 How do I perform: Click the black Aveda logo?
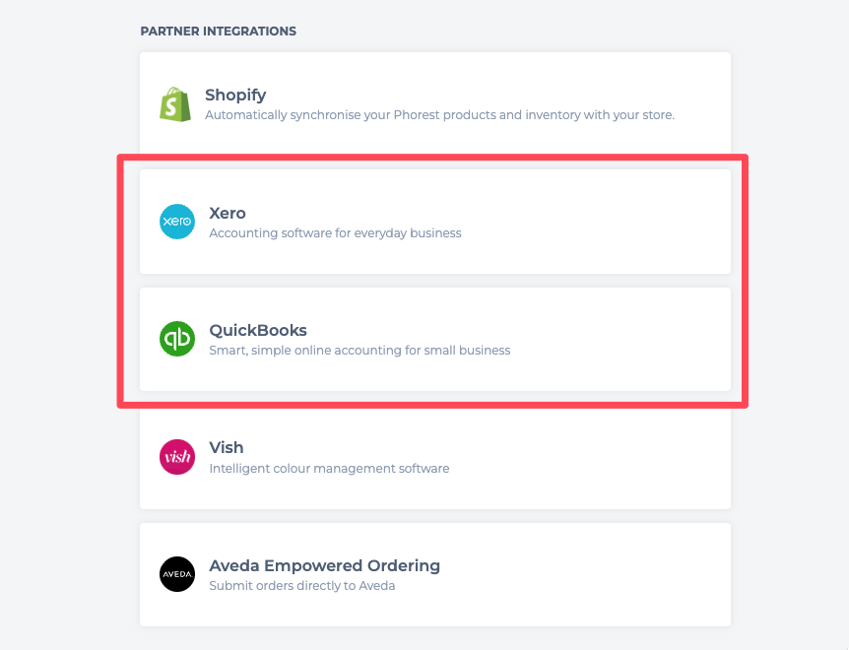point(177,574)
